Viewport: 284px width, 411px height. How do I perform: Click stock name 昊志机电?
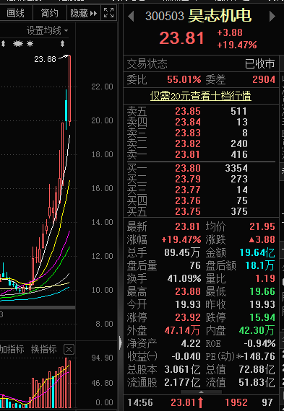pos(220,16)
